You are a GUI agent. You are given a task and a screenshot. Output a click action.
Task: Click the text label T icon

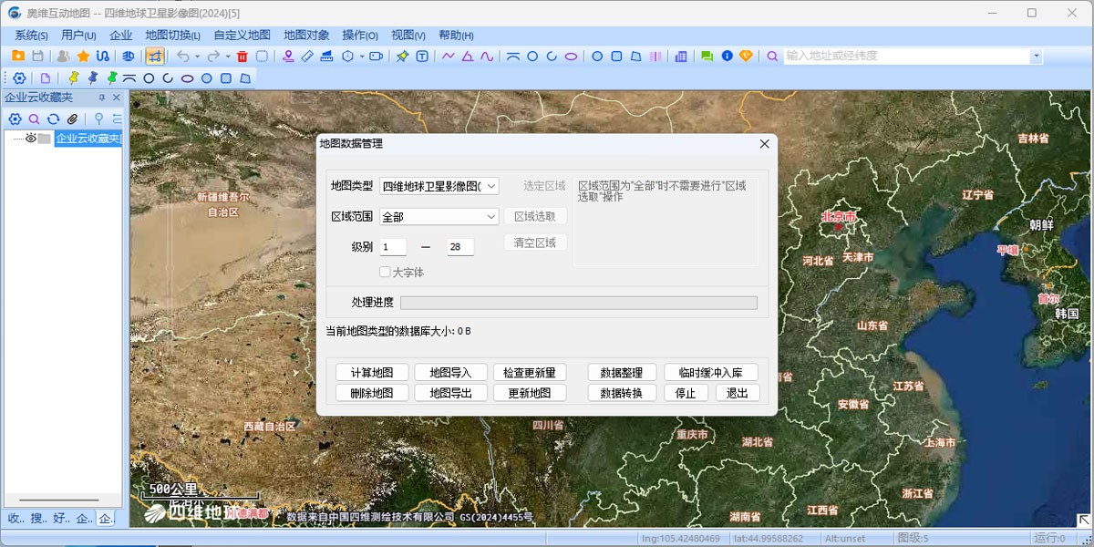click(422, 57)
